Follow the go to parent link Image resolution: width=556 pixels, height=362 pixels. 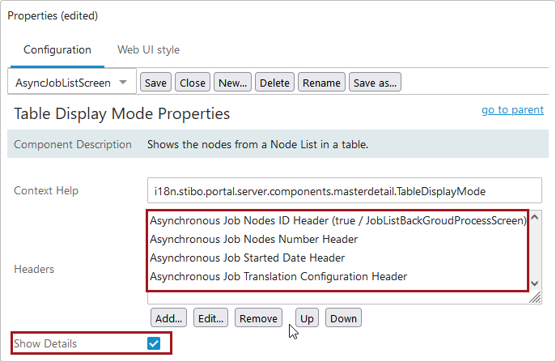tap(512, 110)
